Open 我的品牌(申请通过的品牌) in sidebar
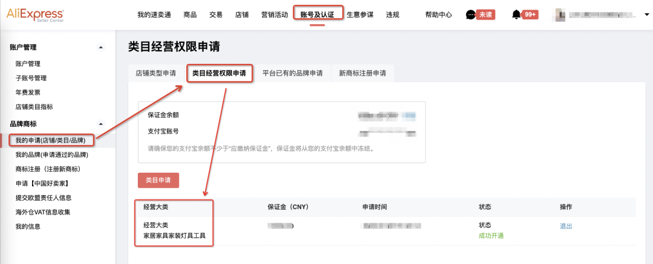This screenshot has width=653, height=264. pyautogui.click(x=51, y=155)
